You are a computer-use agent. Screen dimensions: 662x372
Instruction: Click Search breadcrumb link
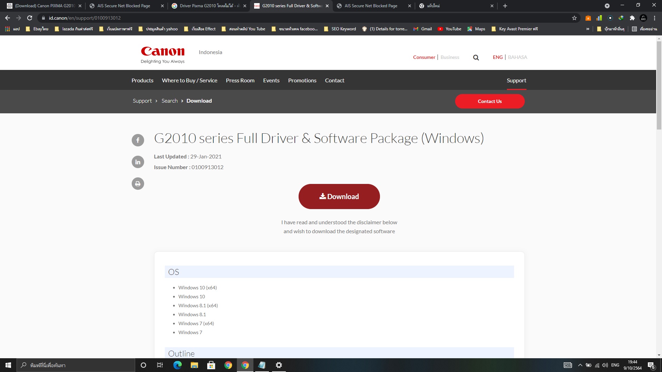170,101
